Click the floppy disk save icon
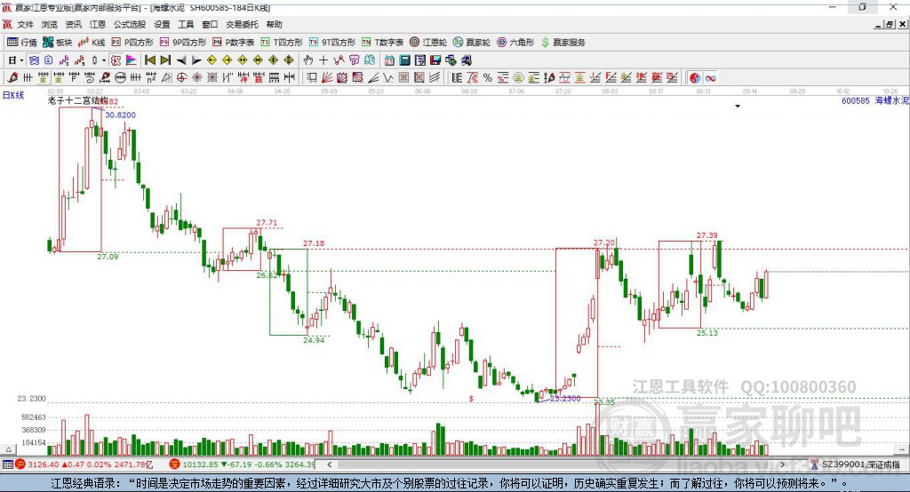This screenshot has height=492, width=910. pos(435,60)
